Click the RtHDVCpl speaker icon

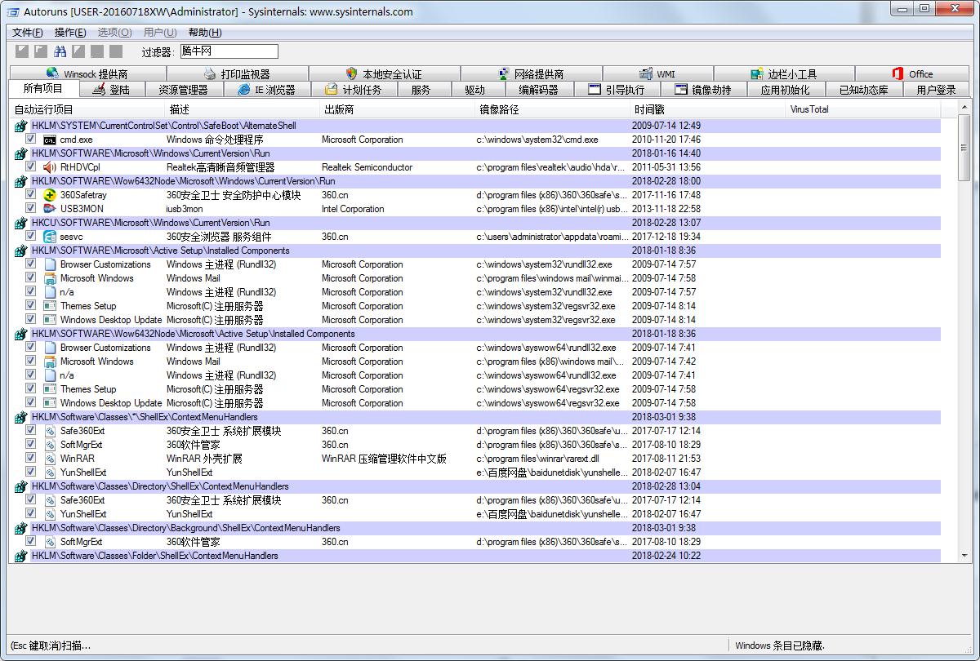click(x=50, y=167)
